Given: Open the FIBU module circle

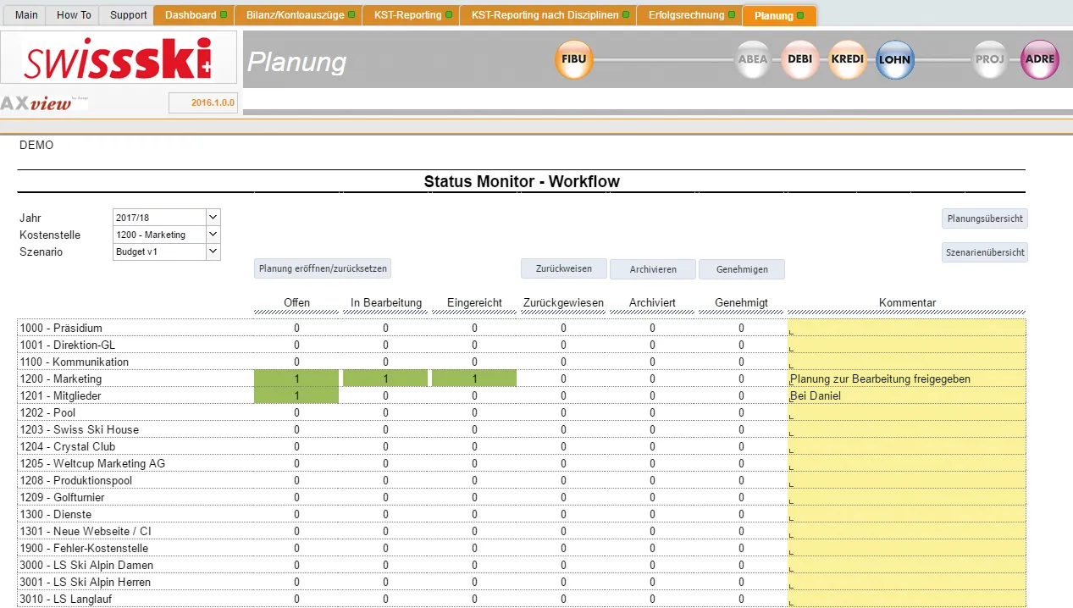Looking at the screenshot, I should (574, 60).
